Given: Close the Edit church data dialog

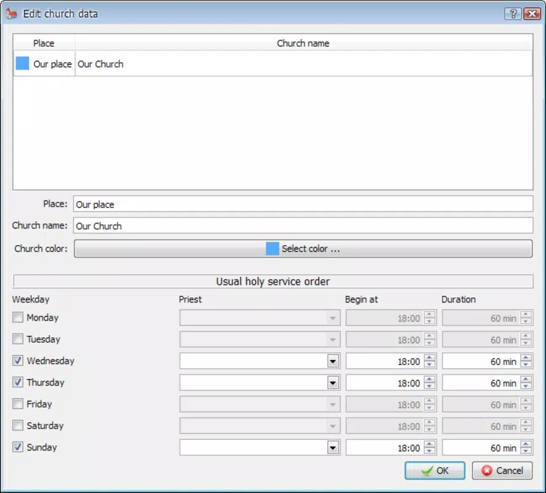Looking at the screenshot, I should (x=532, y=14).
